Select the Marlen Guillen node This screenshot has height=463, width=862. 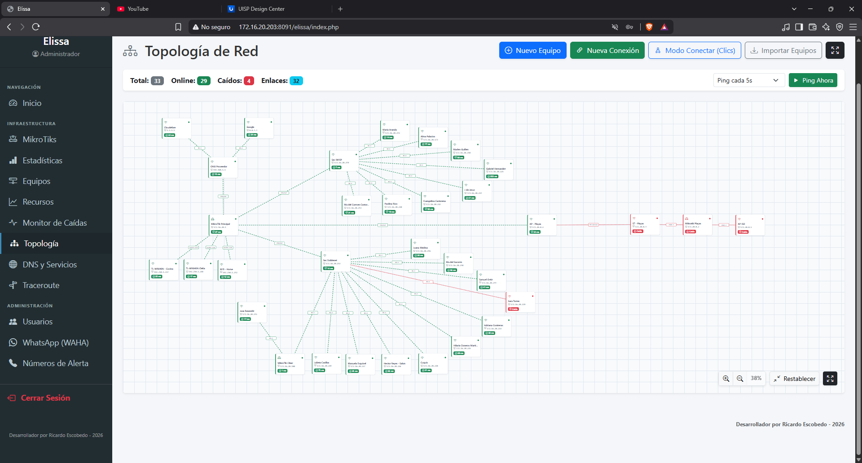[466, 151]
